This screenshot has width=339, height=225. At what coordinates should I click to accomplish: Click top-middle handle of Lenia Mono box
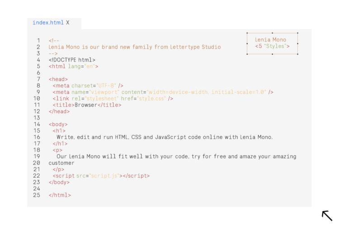coord(272,33)
